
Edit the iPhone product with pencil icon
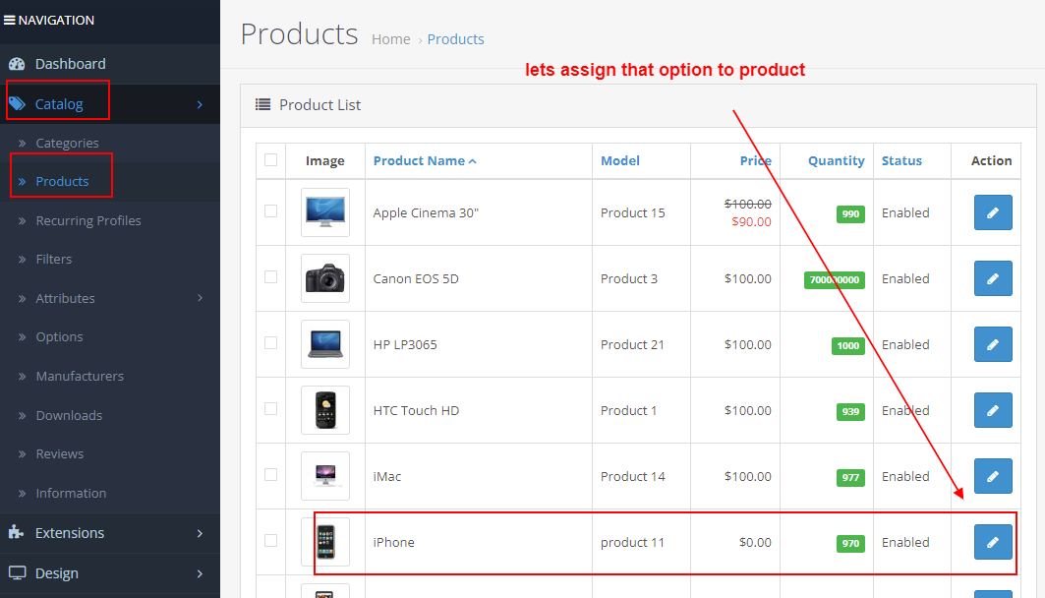pos(992,542)
